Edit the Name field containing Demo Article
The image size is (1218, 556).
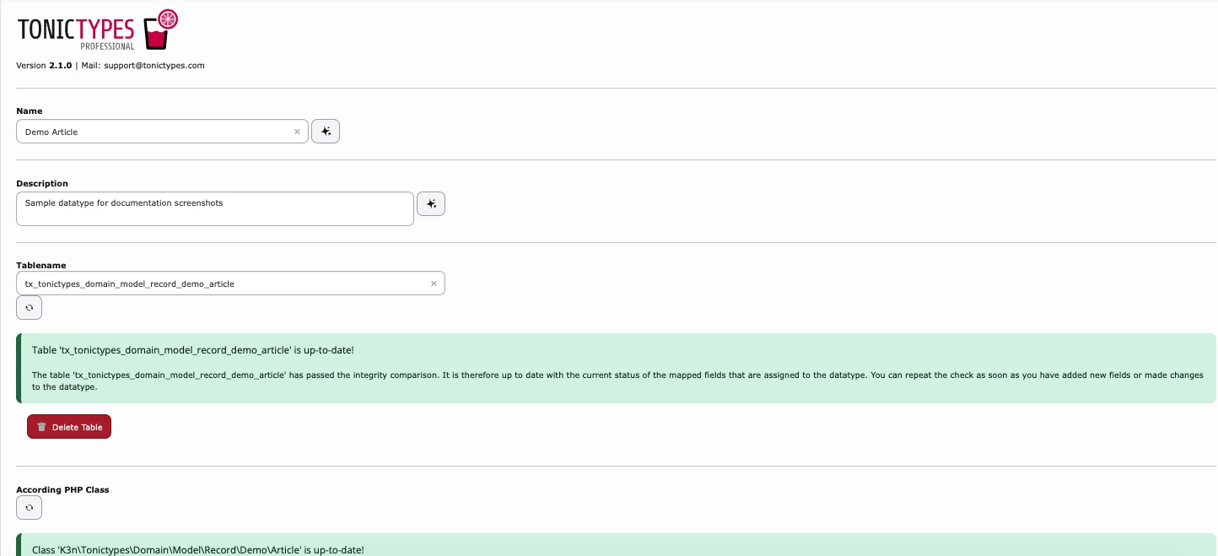[162, 132]
